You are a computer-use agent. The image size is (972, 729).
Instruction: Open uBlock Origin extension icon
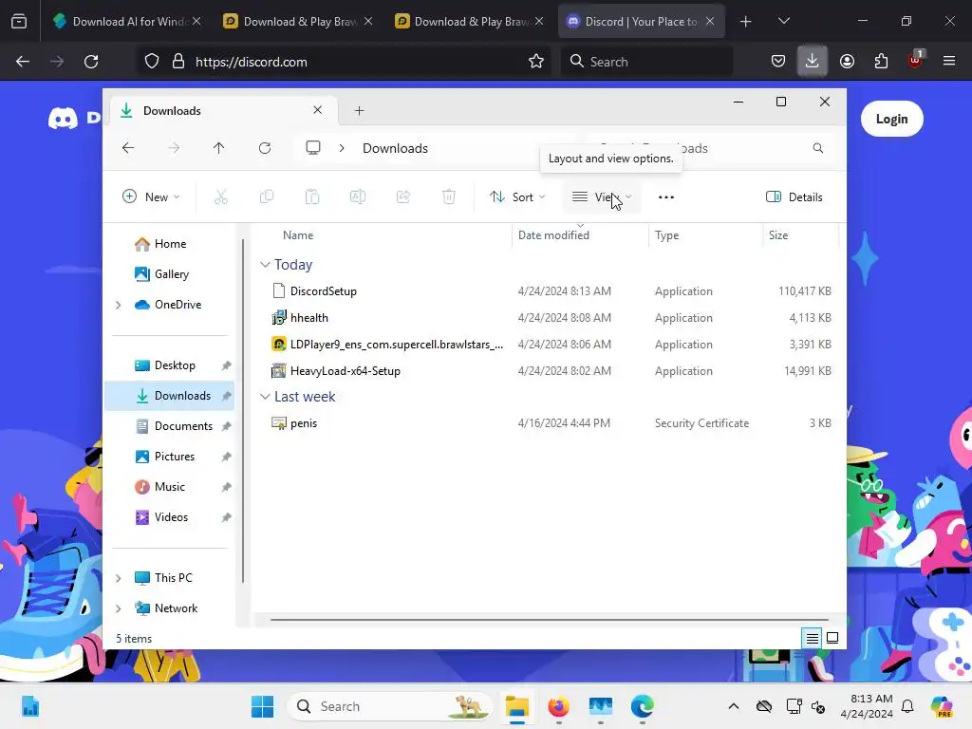(915, 60)
